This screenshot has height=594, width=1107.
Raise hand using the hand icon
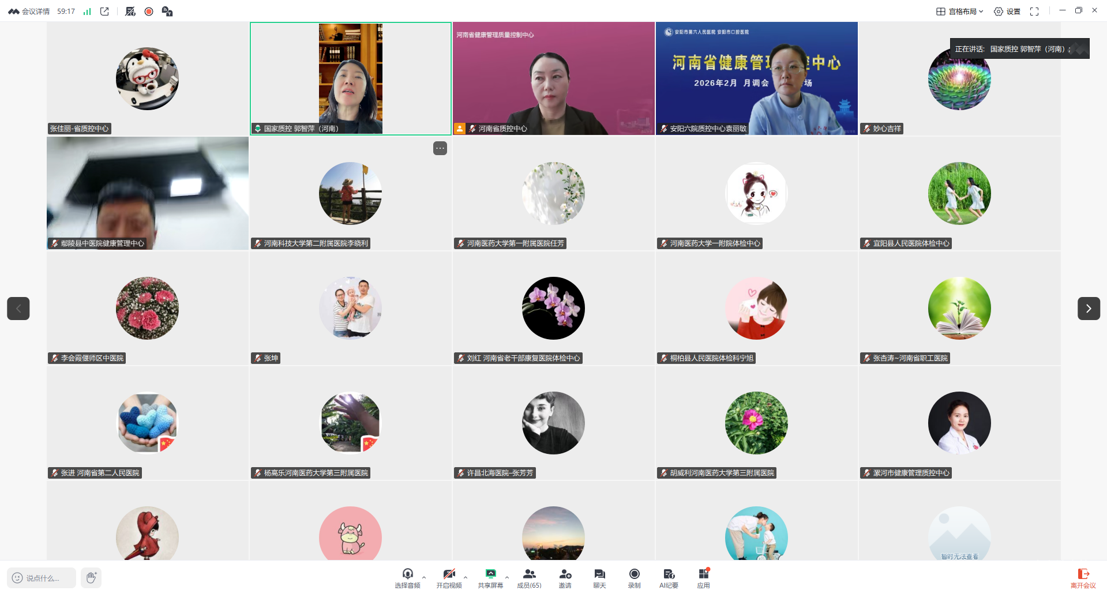click(x=91, y=577)
